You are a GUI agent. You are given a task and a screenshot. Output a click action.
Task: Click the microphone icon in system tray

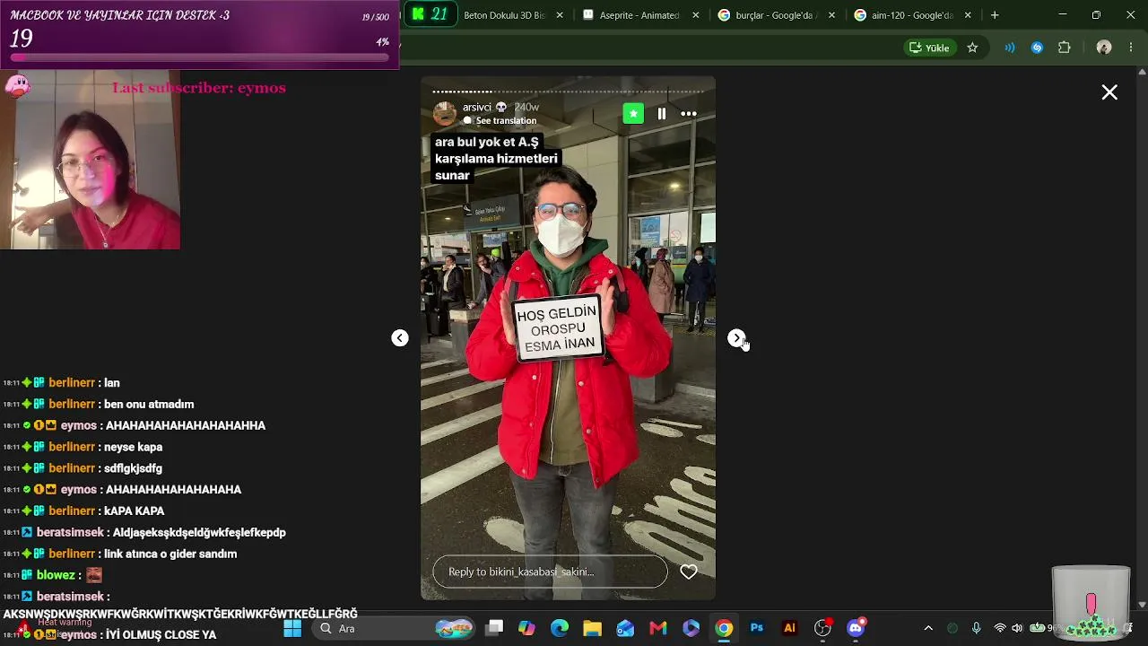976,628
